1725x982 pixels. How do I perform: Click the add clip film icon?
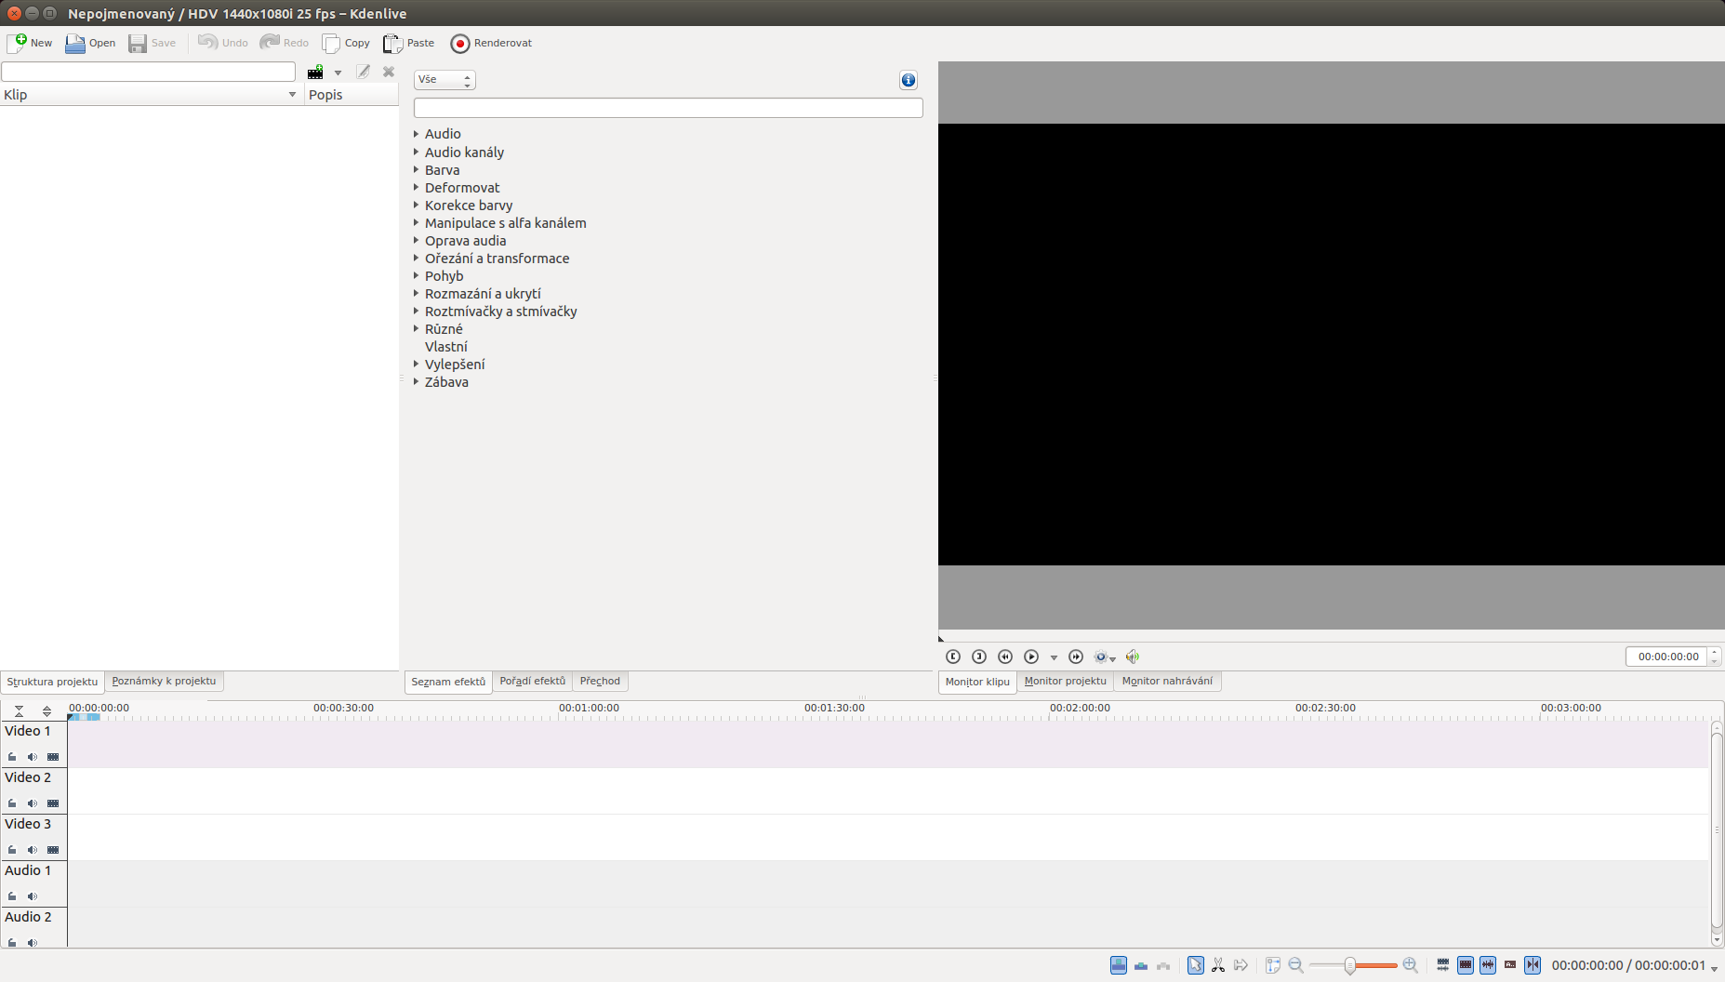tap(316, 73)
